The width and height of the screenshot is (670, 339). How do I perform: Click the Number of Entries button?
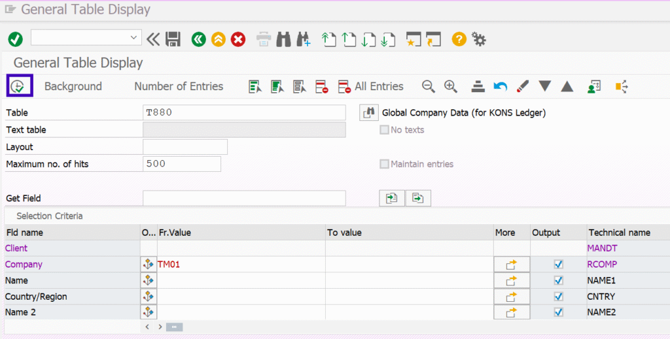(179, 86)
